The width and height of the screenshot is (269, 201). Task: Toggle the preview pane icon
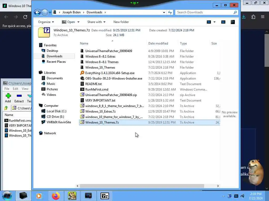coord(223,22)
